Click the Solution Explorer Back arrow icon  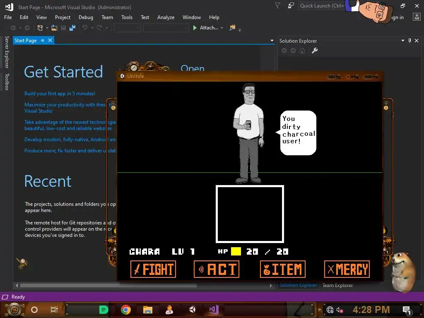(x=284, y=51)
